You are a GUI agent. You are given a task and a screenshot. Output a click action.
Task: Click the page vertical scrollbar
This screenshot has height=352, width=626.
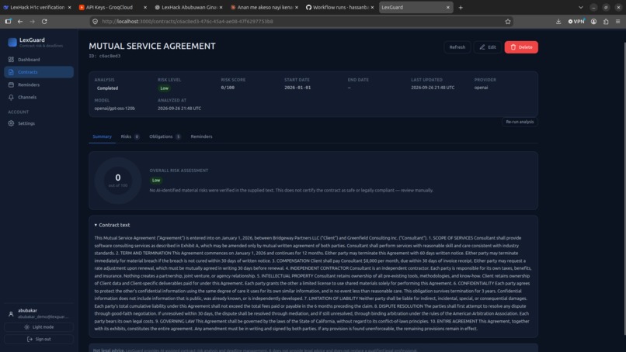coord(624,188)
